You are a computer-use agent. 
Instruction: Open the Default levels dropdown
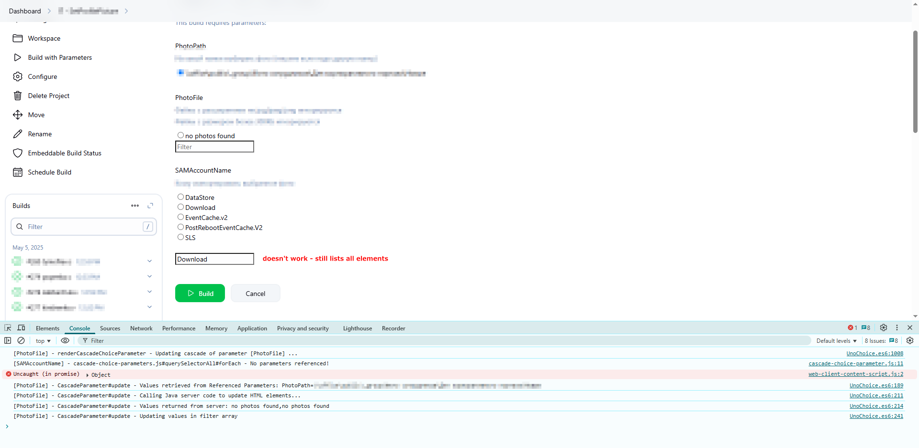point(836,341)
